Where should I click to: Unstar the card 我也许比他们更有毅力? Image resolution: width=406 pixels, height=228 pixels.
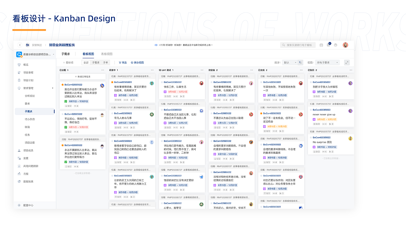[63, 85]
